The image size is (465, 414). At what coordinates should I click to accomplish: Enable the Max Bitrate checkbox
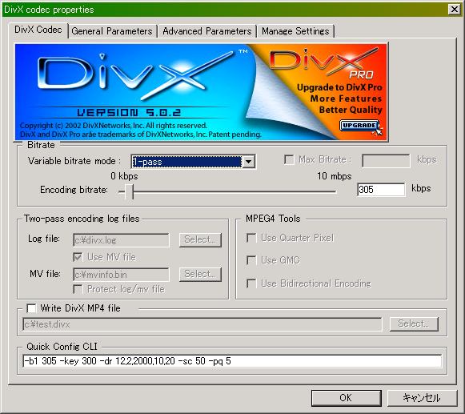[x=289, y=159]
